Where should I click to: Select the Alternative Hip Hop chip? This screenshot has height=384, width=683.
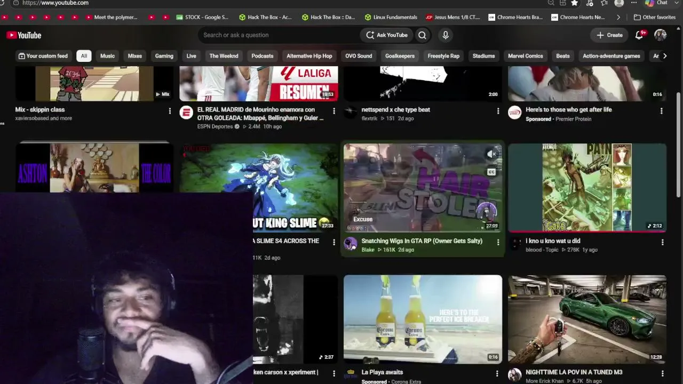[309, 56]
